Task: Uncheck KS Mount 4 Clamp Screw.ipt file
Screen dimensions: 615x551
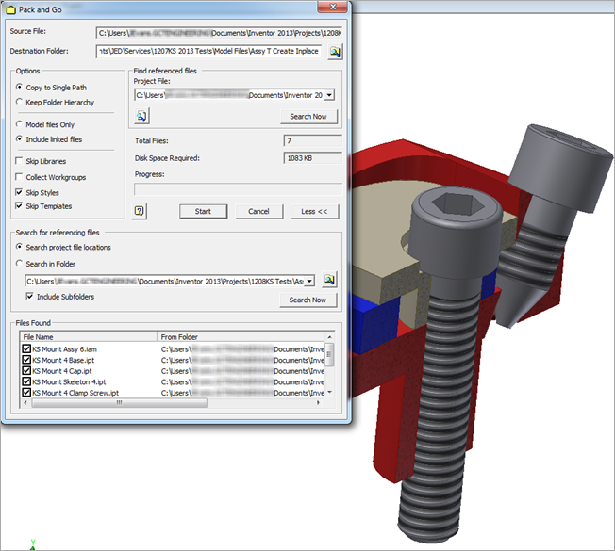Action: (26, 392)
